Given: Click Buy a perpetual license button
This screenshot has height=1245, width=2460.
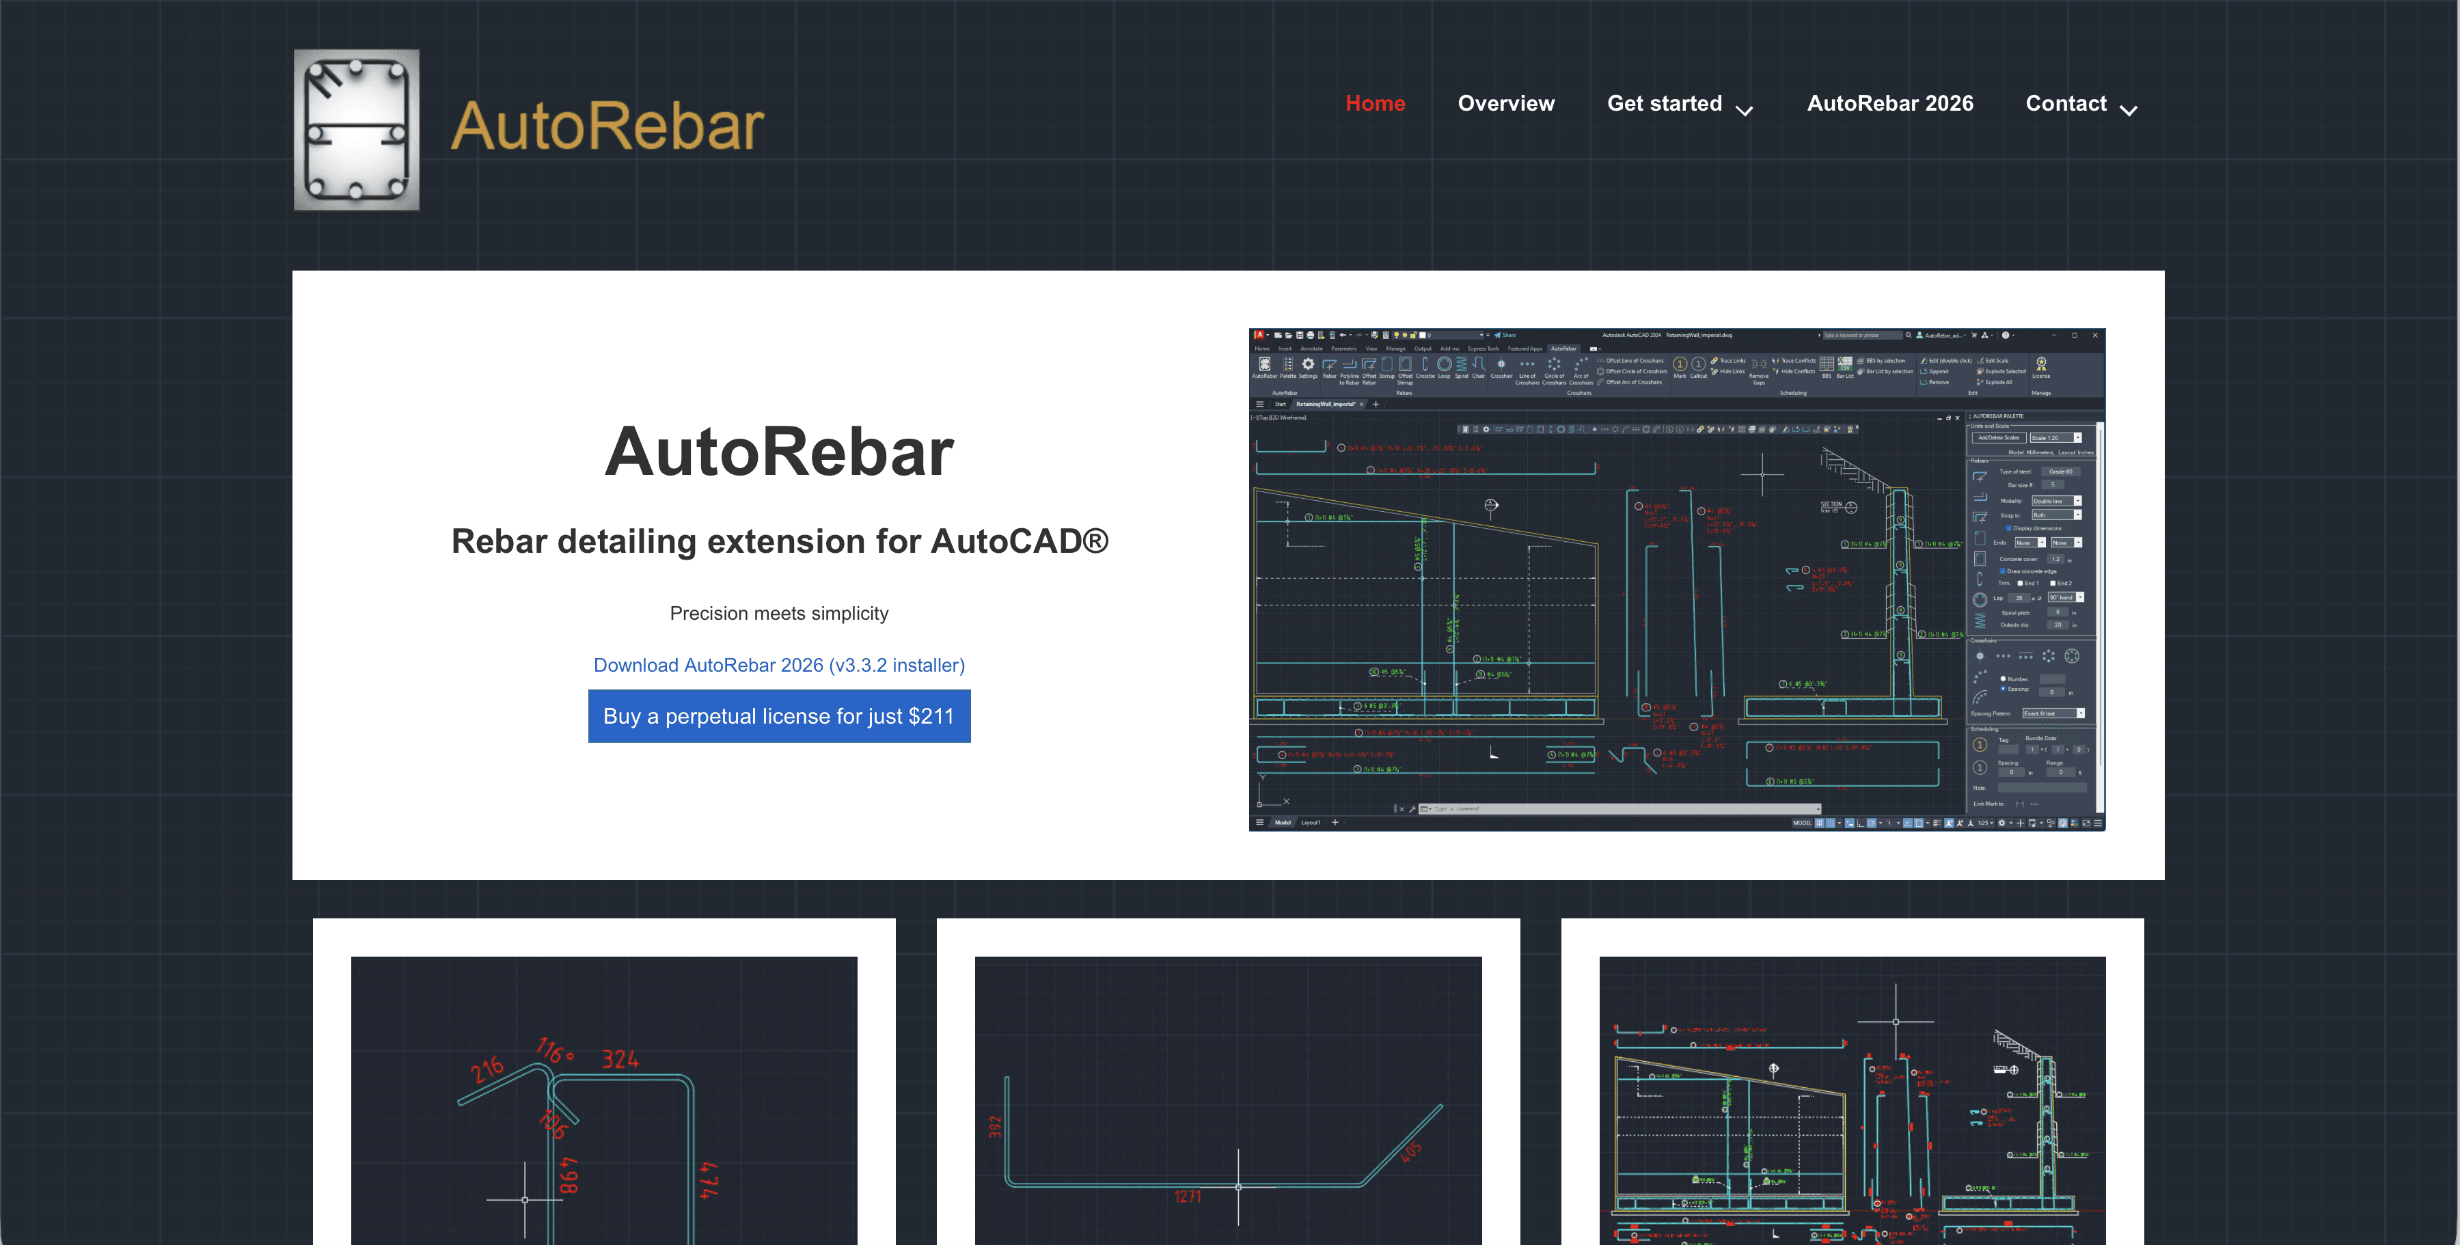Looking at the screenshot, I should coord(779,716).
